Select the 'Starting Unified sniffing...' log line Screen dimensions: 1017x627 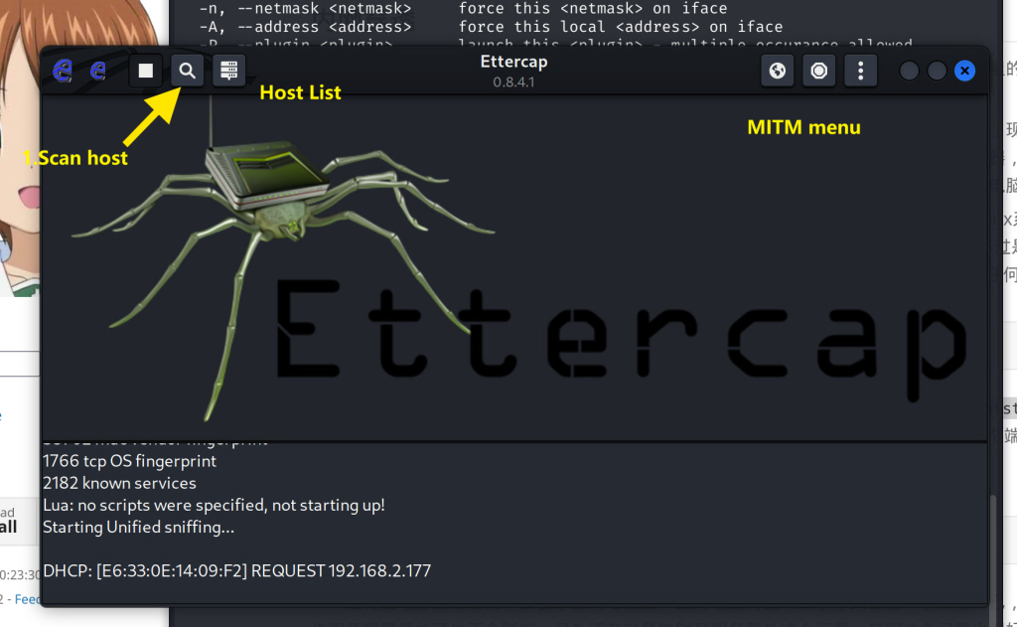pos(138,527)
